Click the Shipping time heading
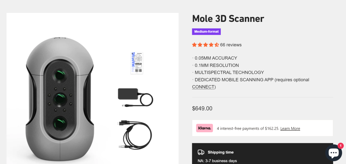Image resolution: width=346 pixels, height=164 pixels. pyautogui.click(x=220, y=152)
